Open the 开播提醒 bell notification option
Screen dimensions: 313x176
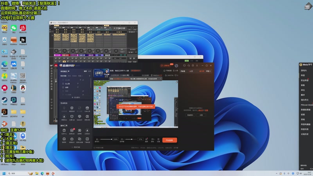point(167,71)
